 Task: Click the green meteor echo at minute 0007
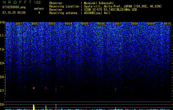[116, 89]
